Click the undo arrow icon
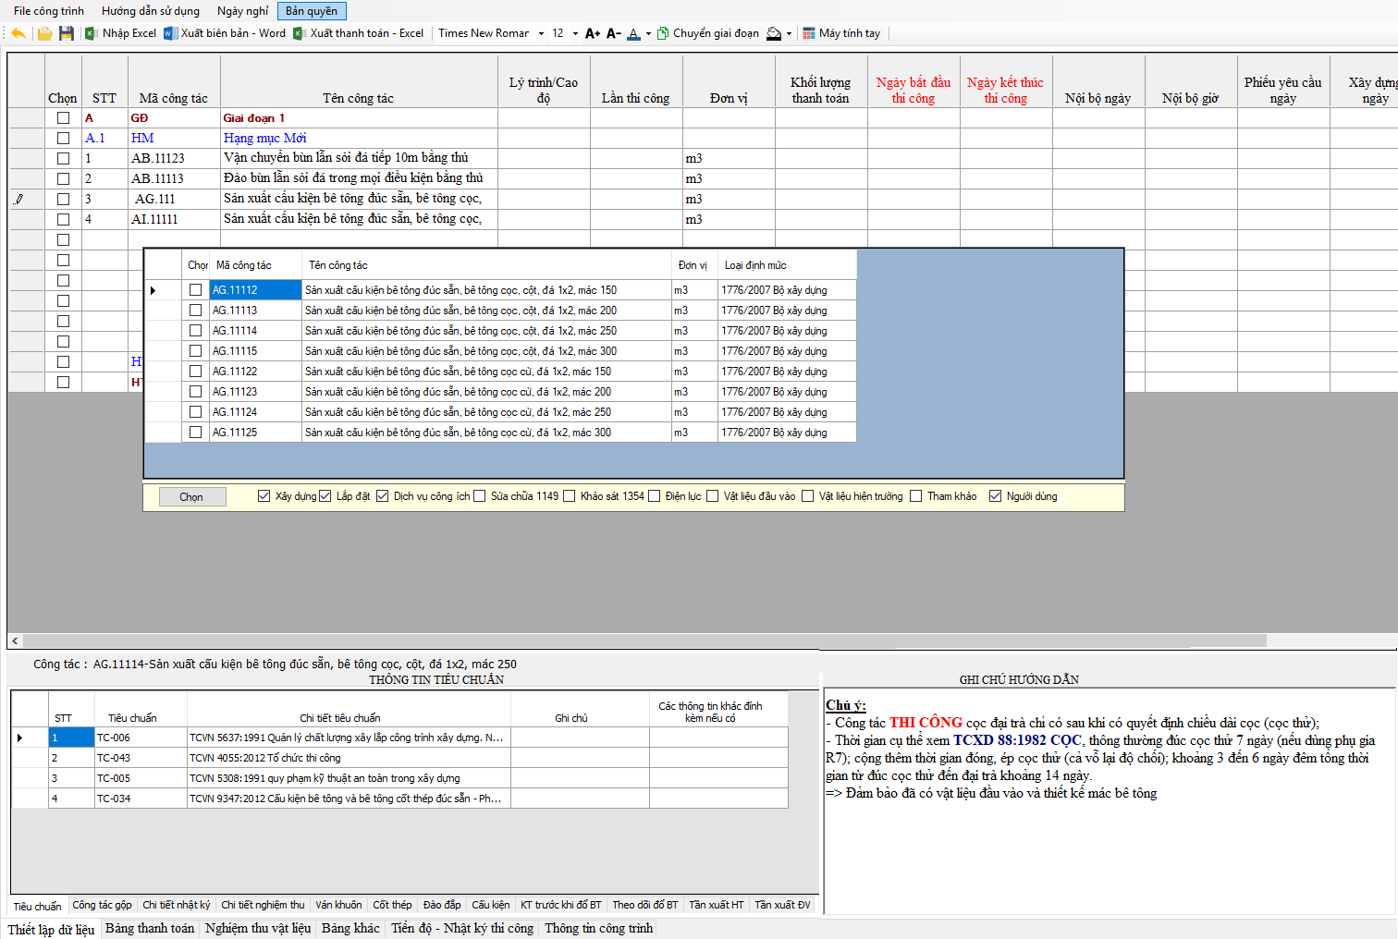The height and width of the screenshot is (939, 1398). (18, 33)
